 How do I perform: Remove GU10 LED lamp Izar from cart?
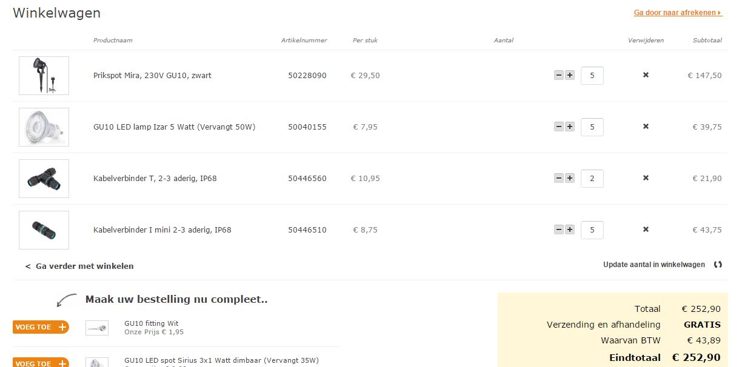[x=646, y=127]
